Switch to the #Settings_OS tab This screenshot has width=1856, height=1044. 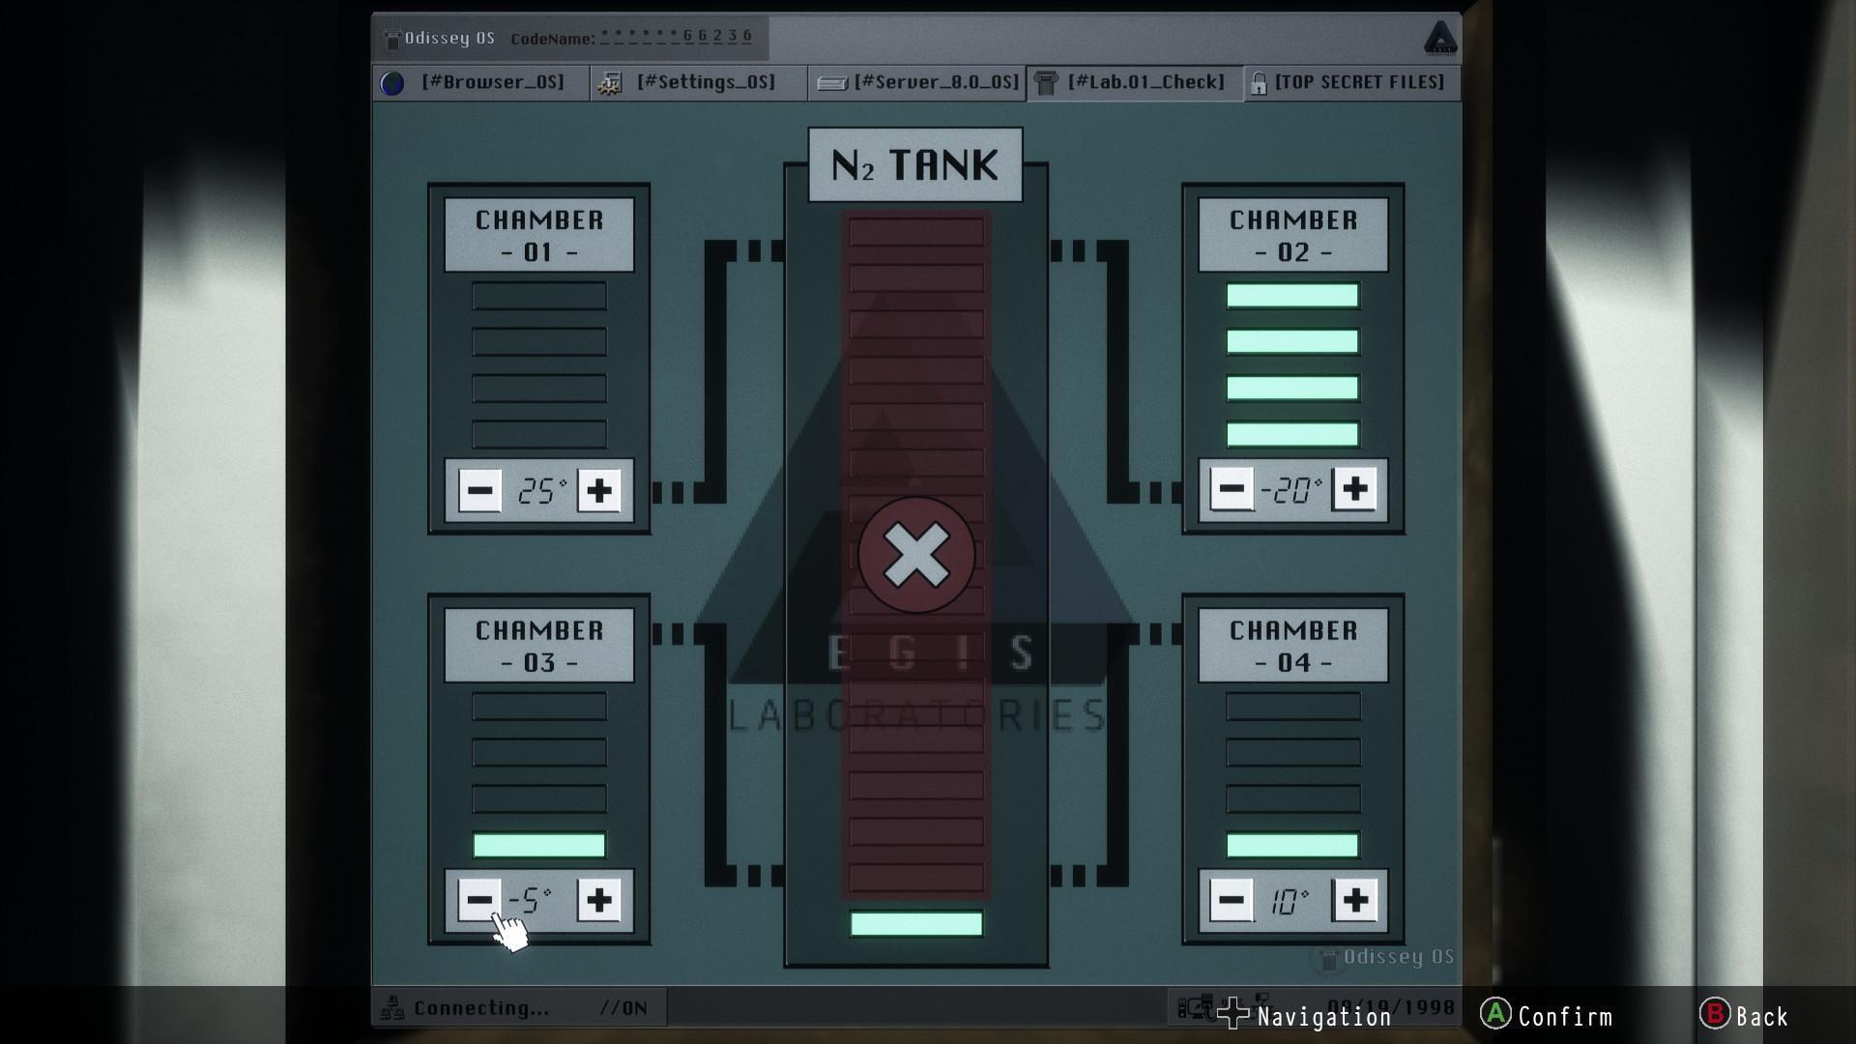[699, 83]
